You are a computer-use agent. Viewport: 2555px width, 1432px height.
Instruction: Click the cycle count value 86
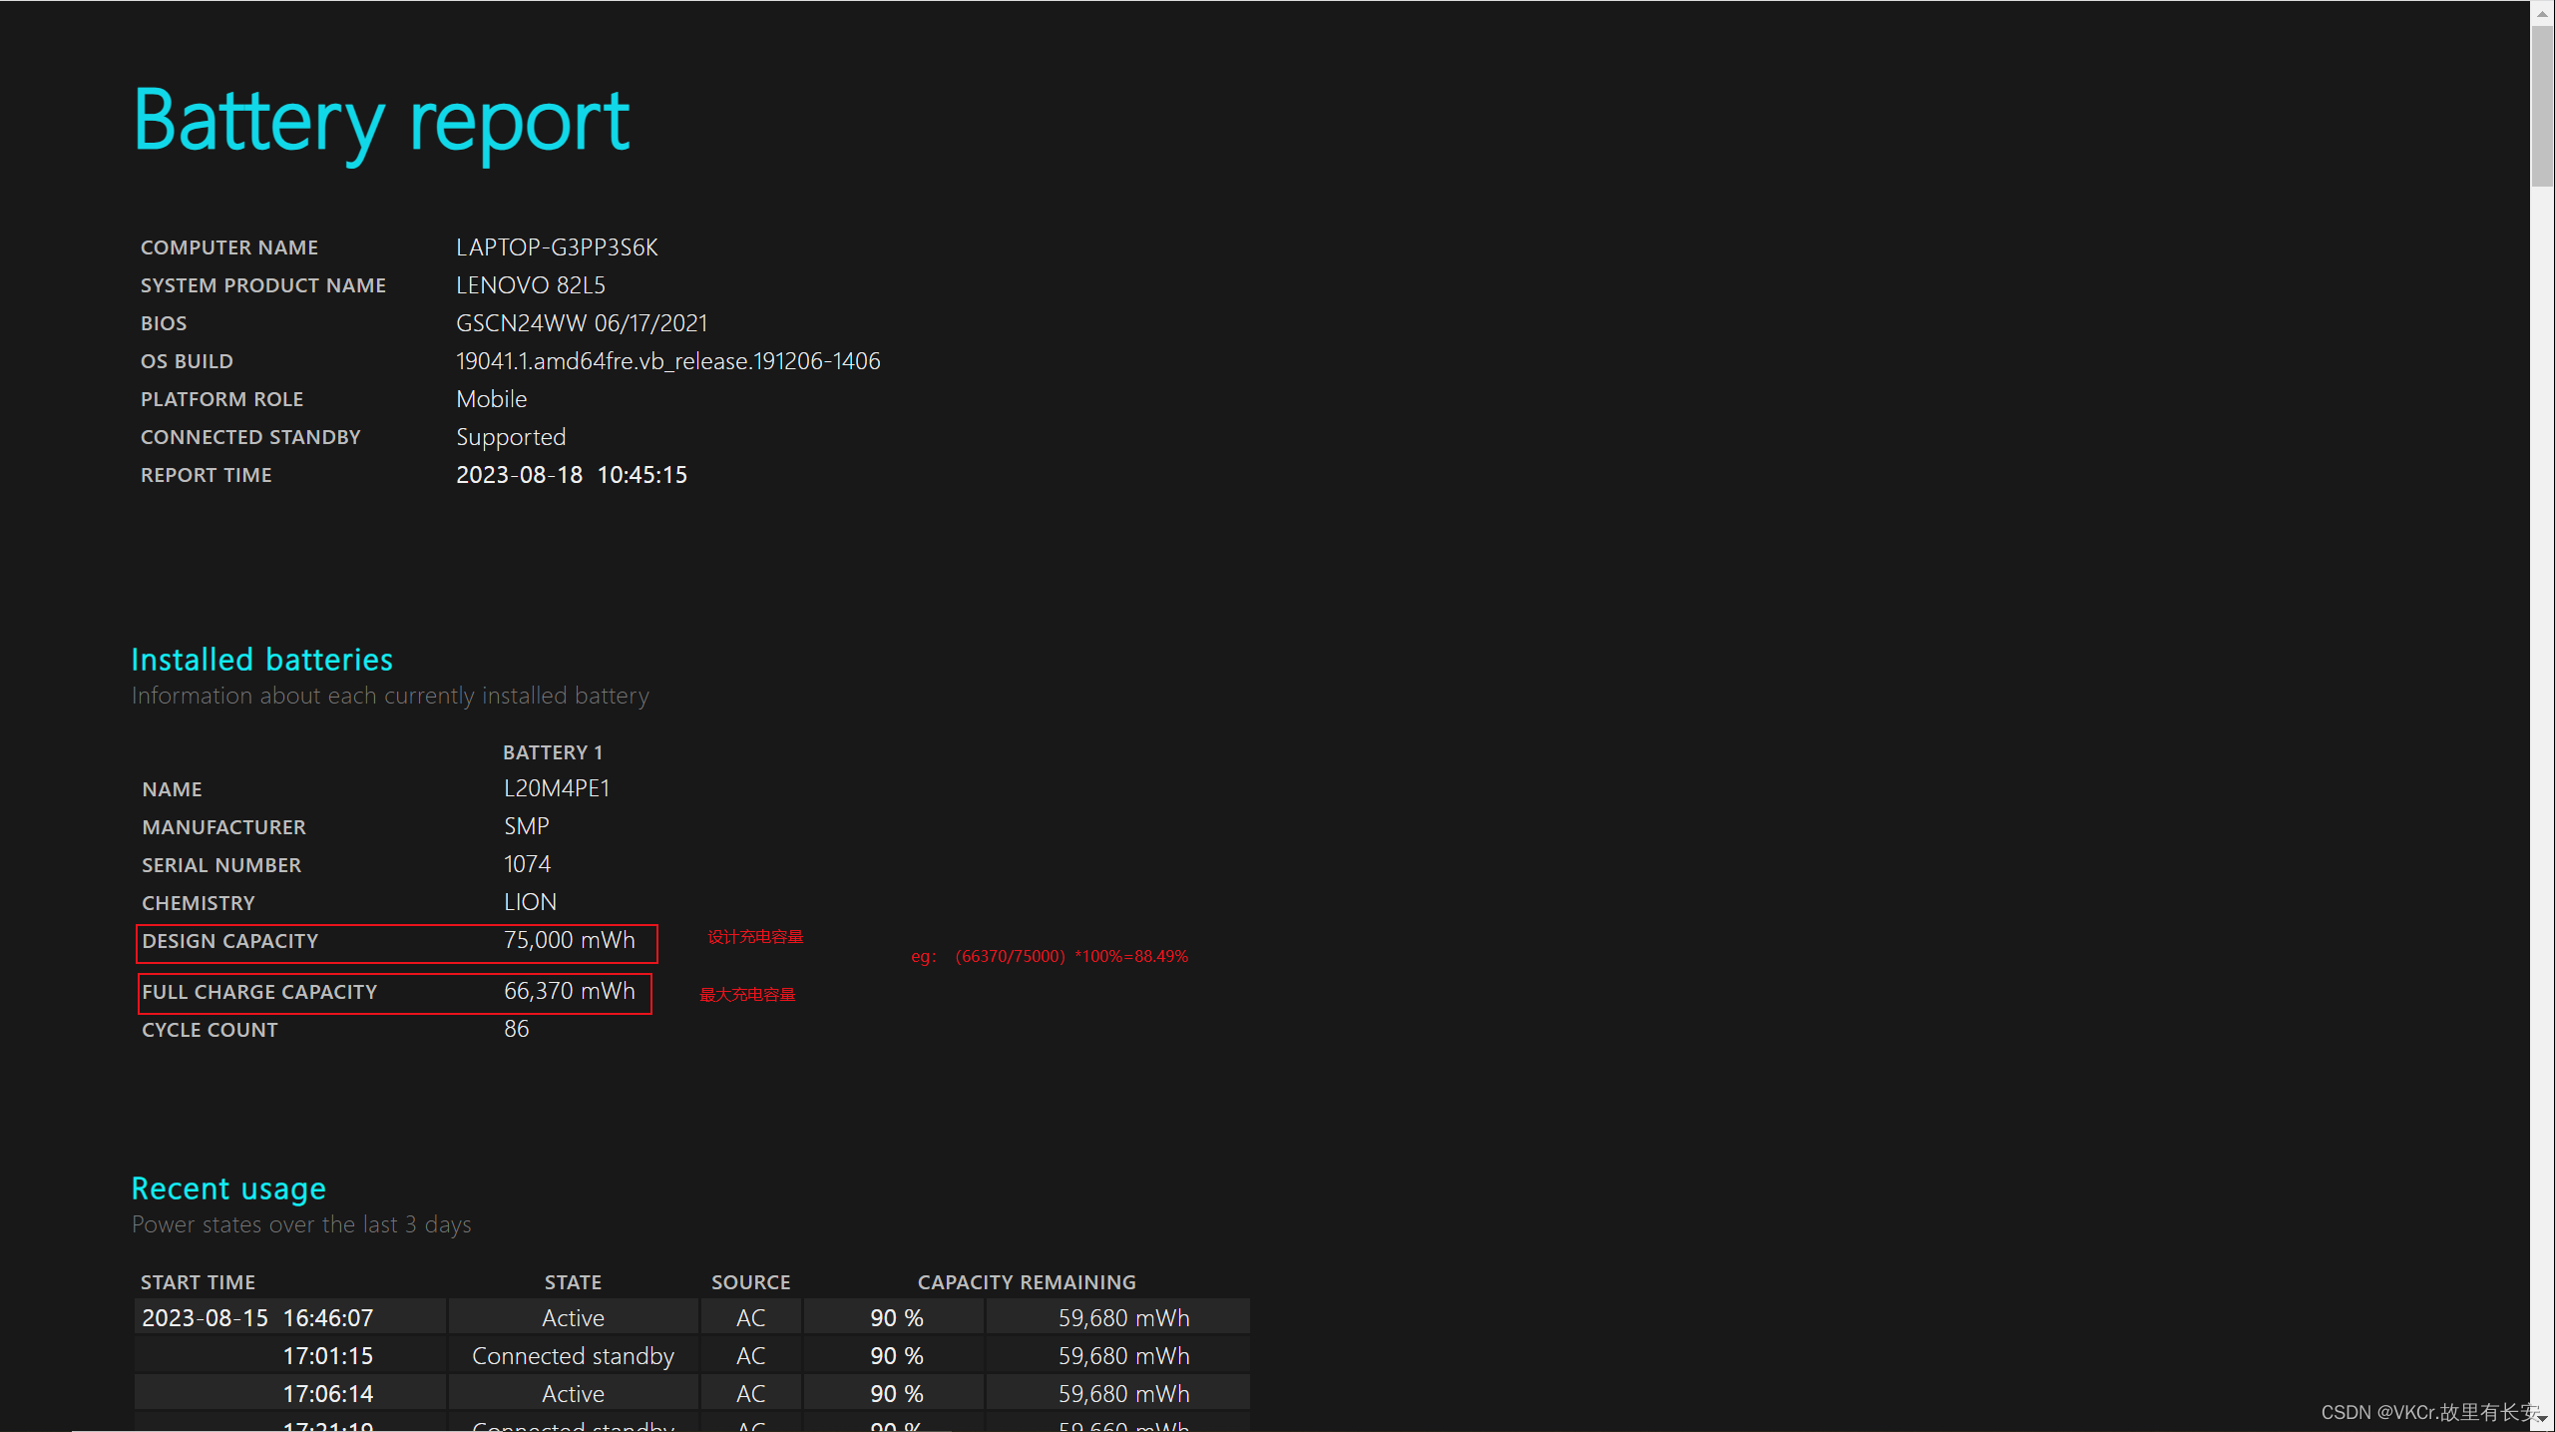517,1029
